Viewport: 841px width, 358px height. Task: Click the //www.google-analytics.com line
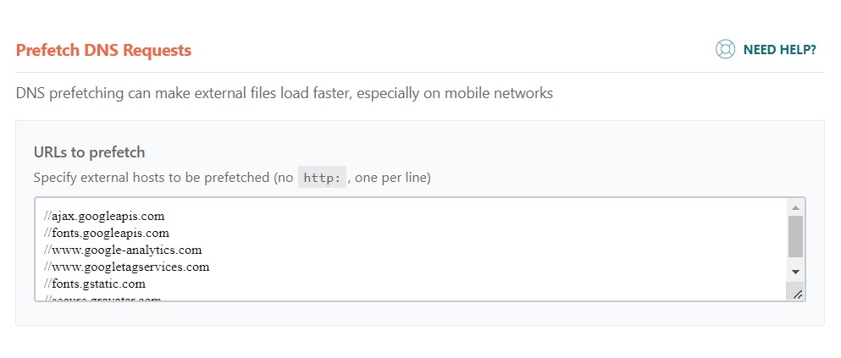point(122,250)
